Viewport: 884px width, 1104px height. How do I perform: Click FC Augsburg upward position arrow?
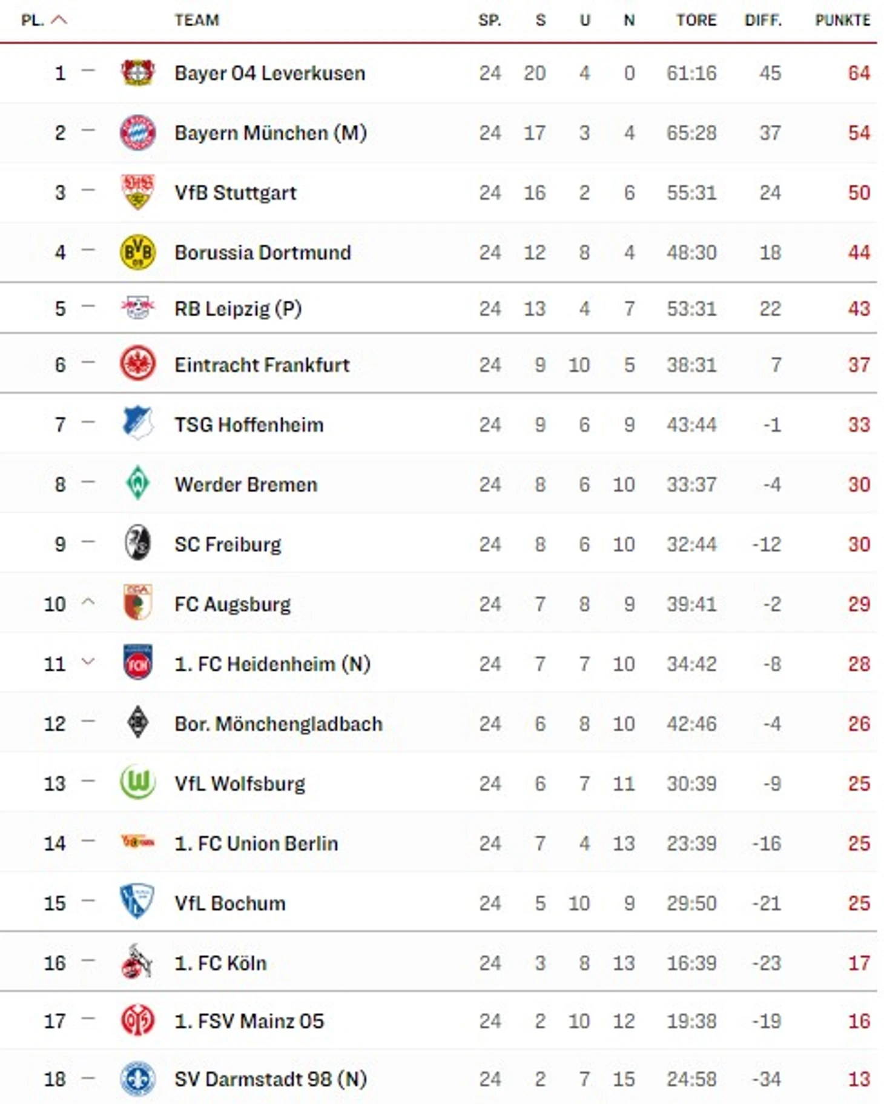point(88,602)
